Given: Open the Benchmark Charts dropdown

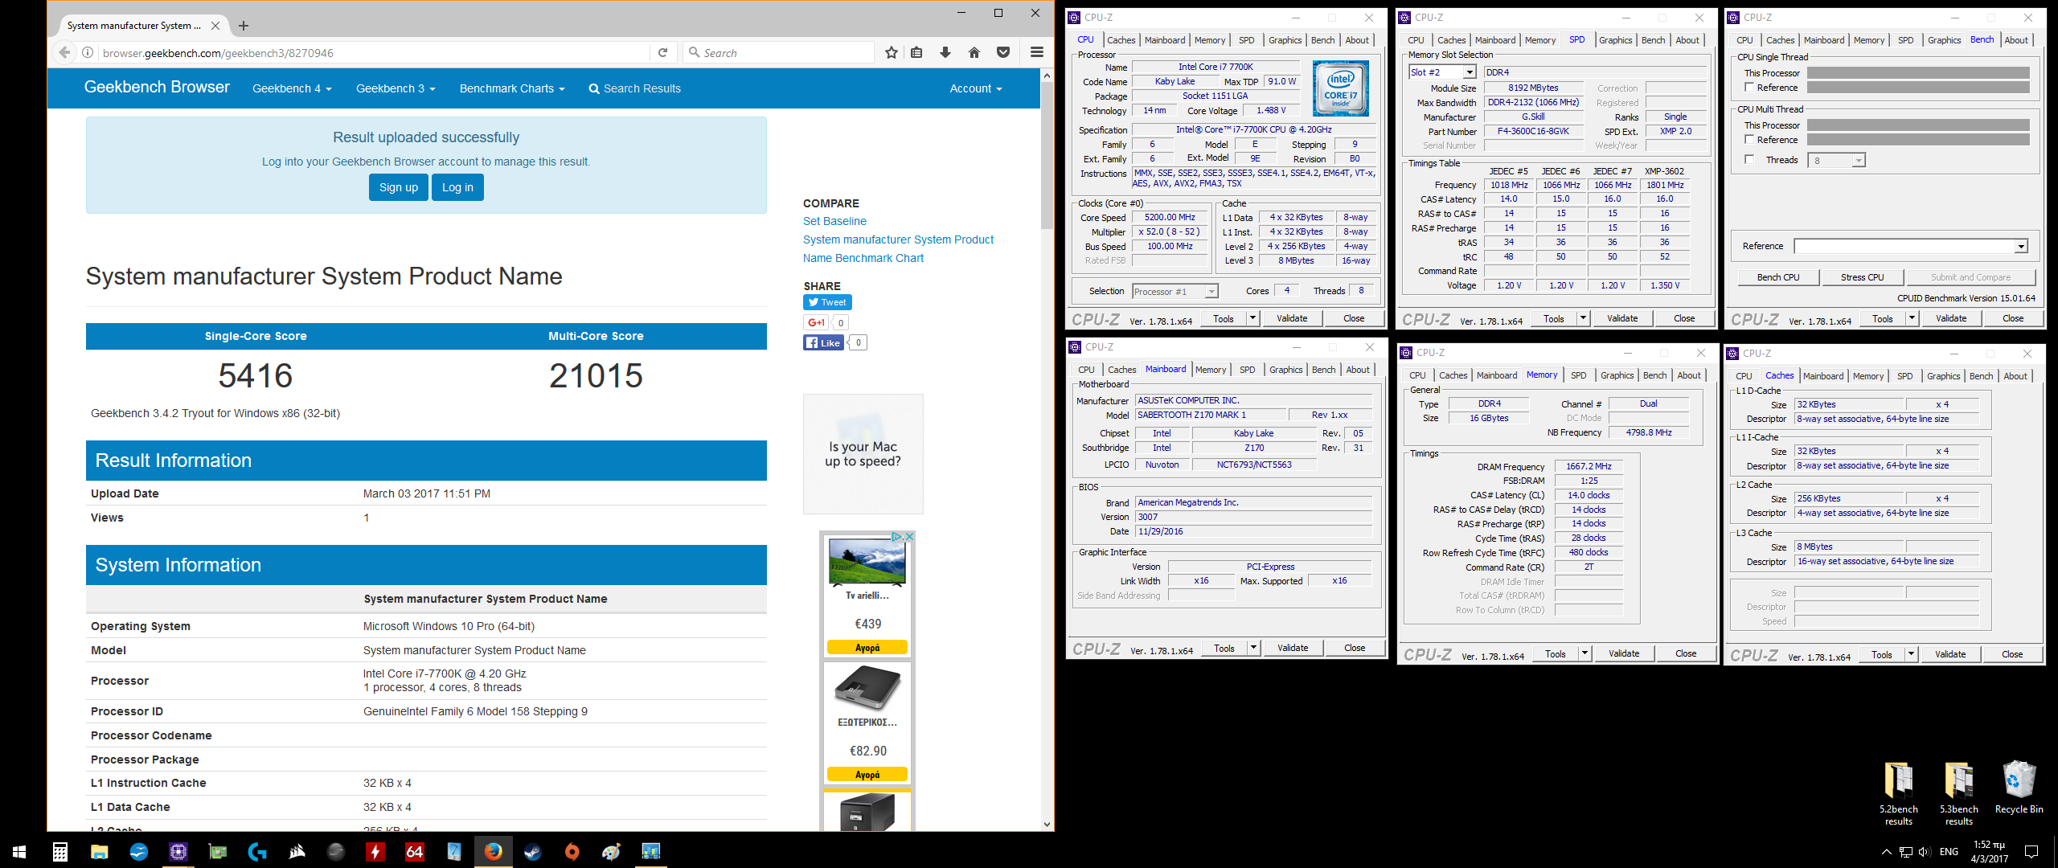Looking at the screenshot, I should (512, 88).
